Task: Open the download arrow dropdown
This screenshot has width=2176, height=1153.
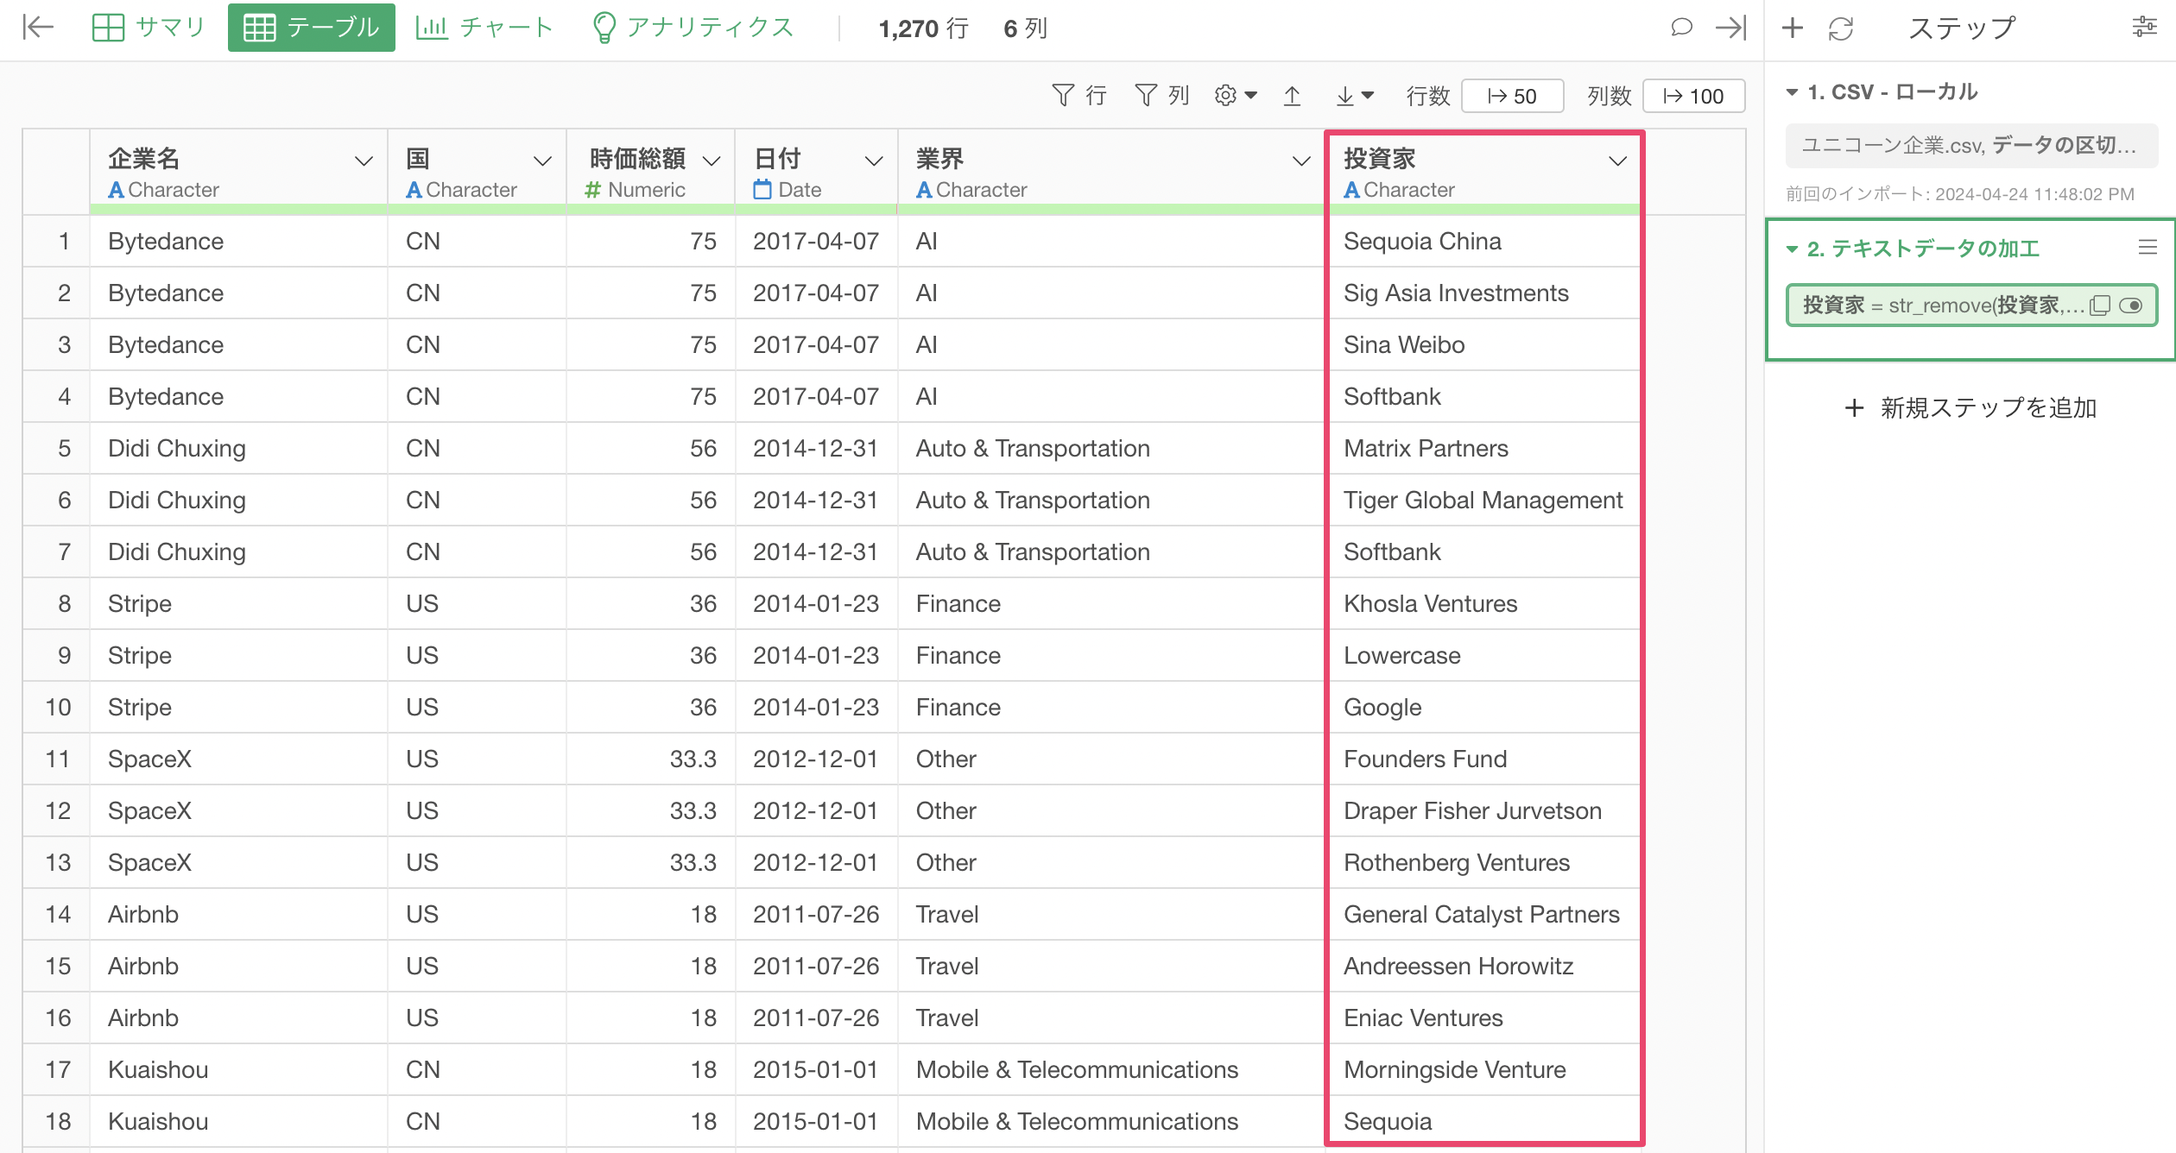Action: coord(1355,95)
